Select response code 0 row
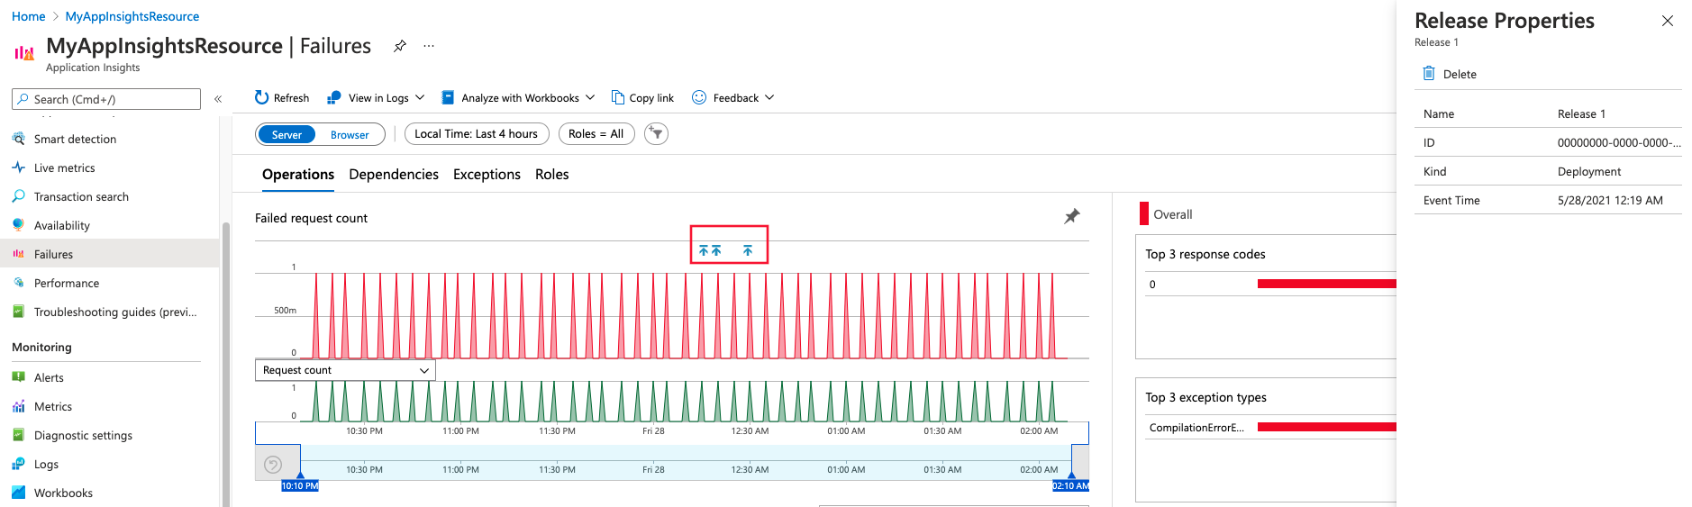The height and width of the screenshot is (507, 1692). 1270,284
